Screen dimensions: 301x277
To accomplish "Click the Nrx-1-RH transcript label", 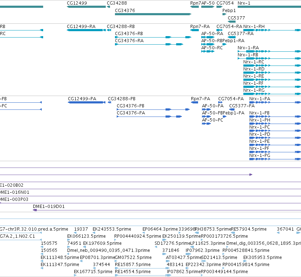I will point(254,27).
